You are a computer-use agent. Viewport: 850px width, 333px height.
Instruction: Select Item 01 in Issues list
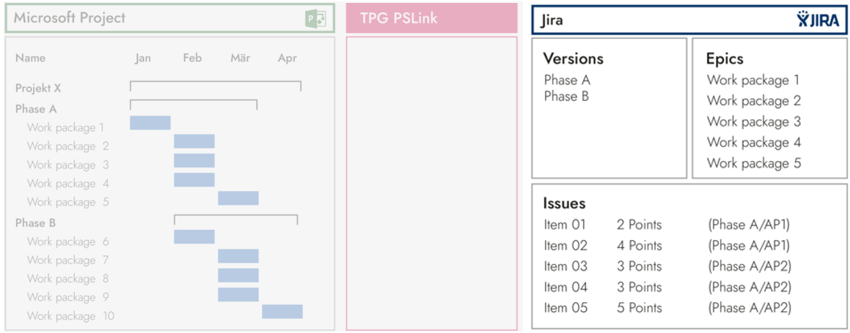[x=565, y=225]
